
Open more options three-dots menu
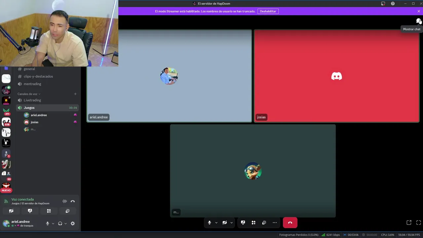click(x=275, y=223)
